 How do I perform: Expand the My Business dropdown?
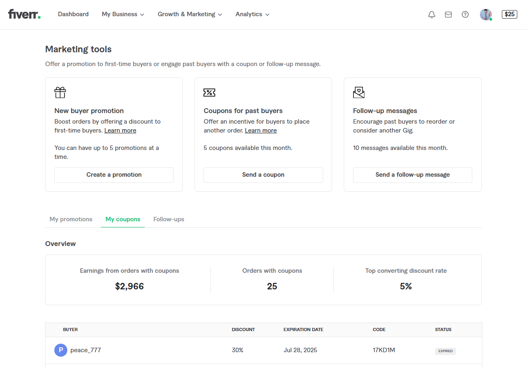click(x=123, y=14)
